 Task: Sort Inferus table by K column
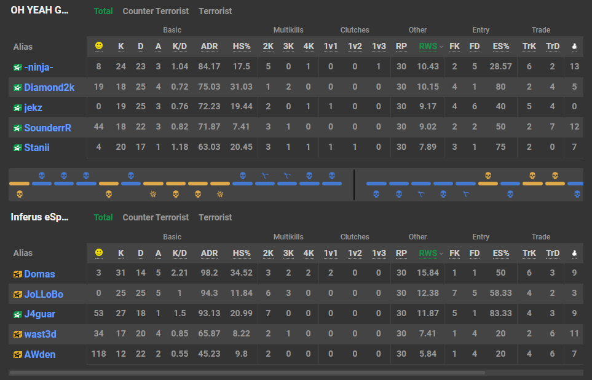coord(121,253)
